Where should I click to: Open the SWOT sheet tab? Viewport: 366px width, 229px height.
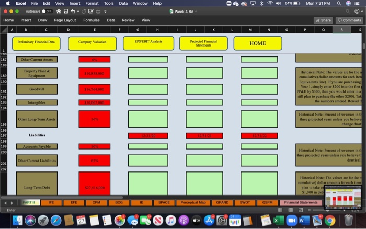(245, 203)
